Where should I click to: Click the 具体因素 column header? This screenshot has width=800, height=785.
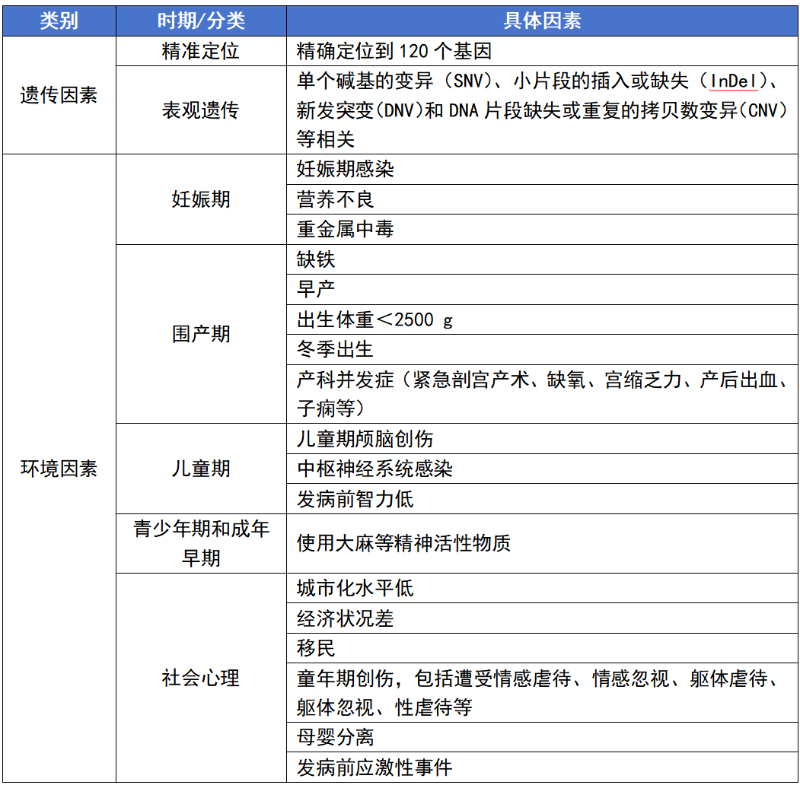542,21
